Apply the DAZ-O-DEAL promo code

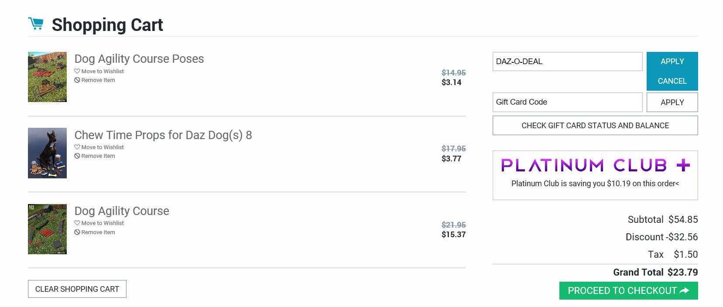(x=672, y=61)
